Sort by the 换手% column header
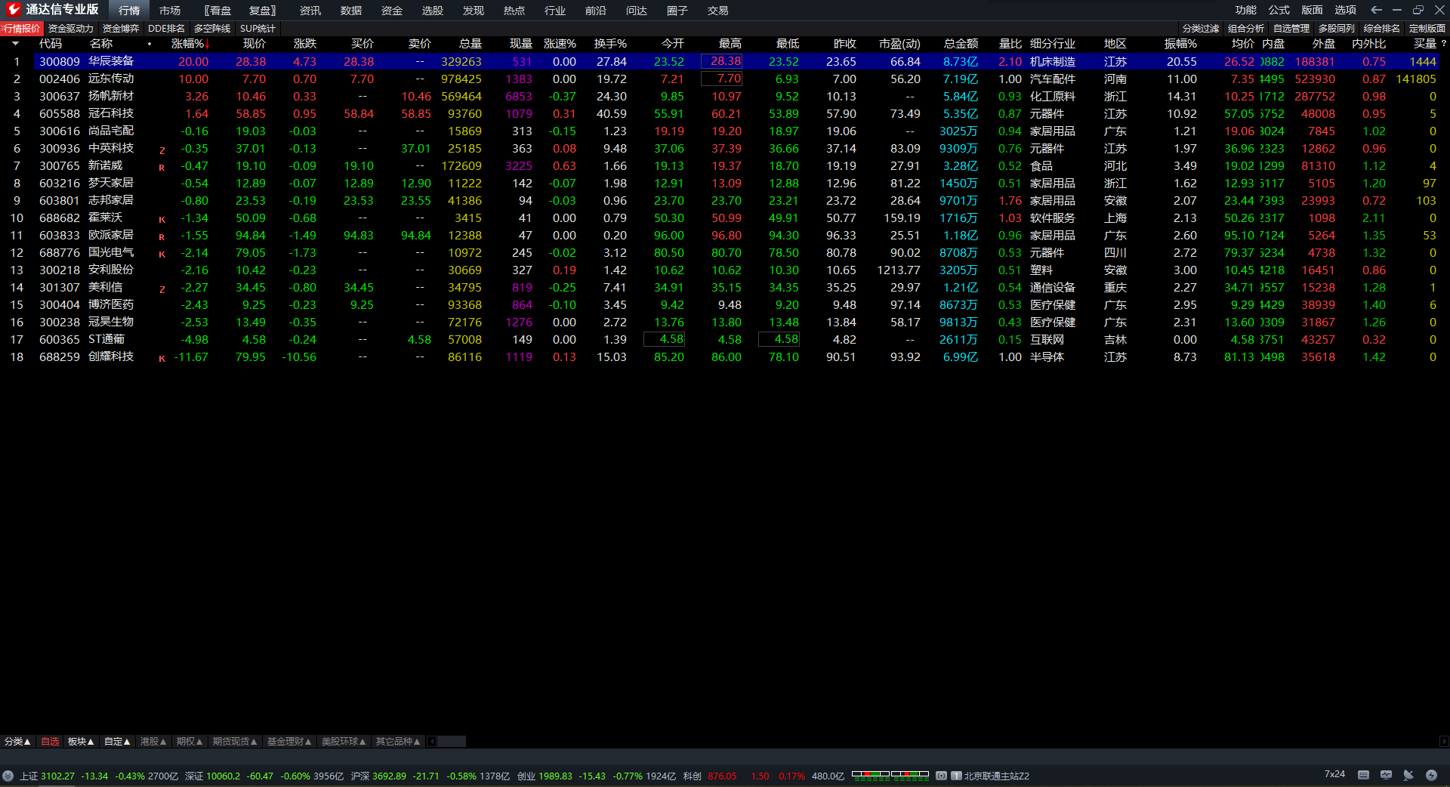The image size is (1450, 787). pyautogui.click(x=610, y=44)
